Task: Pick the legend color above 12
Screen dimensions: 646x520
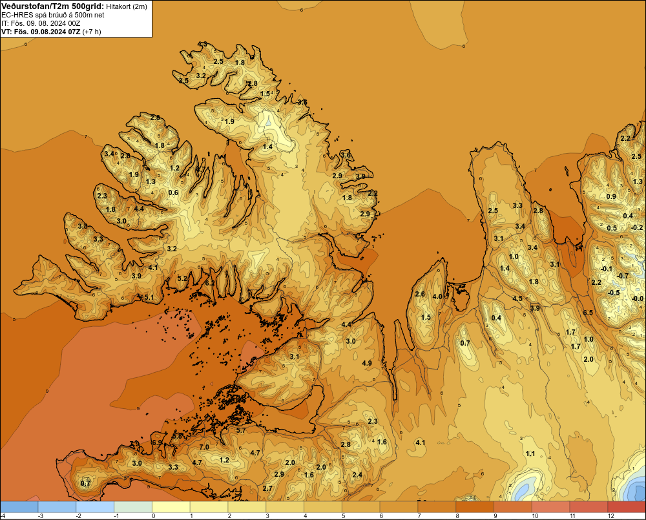Action: click(x=627, y=507)
